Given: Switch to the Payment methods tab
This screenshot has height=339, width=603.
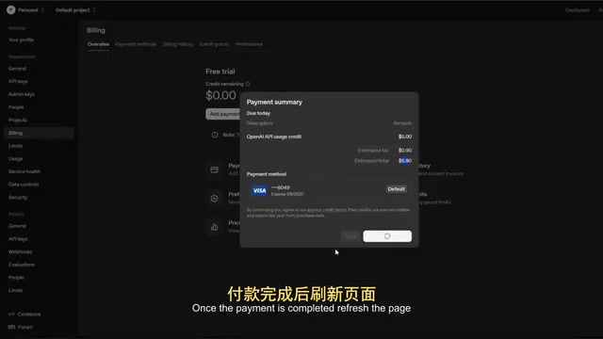Looking at the screenshot, I should (x=136, y=44).
